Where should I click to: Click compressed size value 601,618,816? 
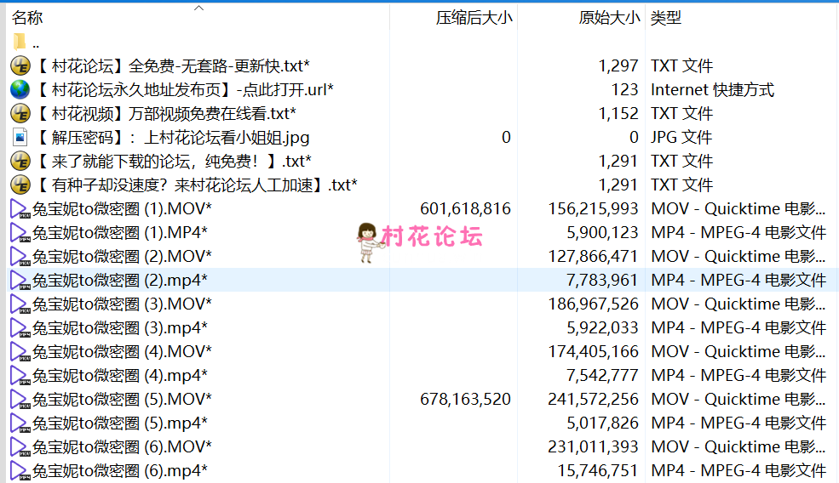click(466, 209)
